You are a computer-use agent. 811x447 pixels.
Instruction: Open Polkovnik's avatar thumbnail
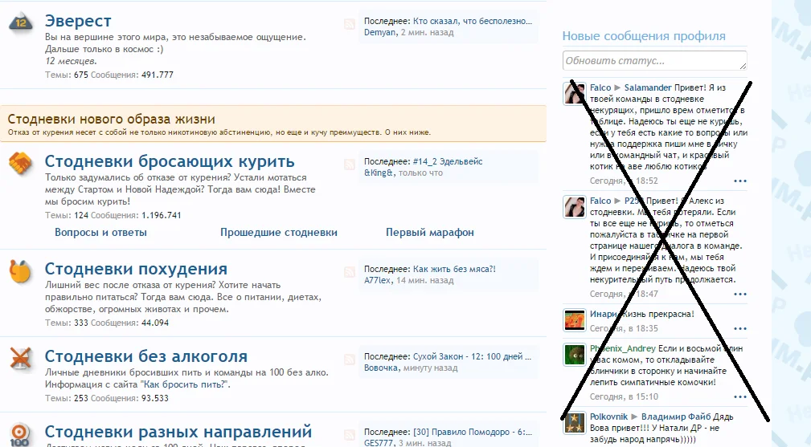574,423
